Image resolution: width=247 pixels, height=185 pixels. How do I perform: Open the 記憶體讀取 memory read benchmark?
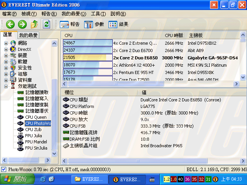(x=37, y=92)
